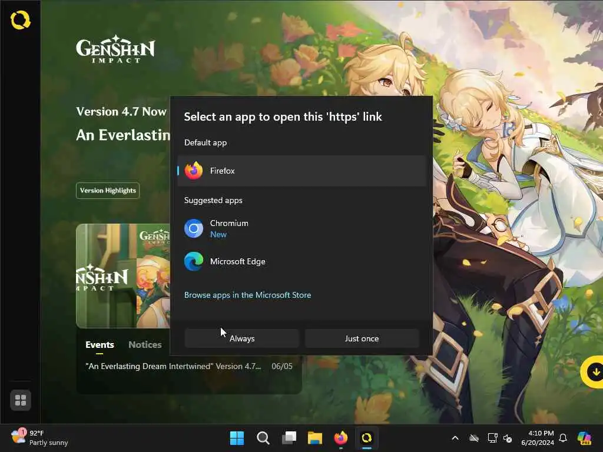The width and height of the screenshot is (603, 452).
Task: Open the clock showing 4:10 PM
Action: 538,438
